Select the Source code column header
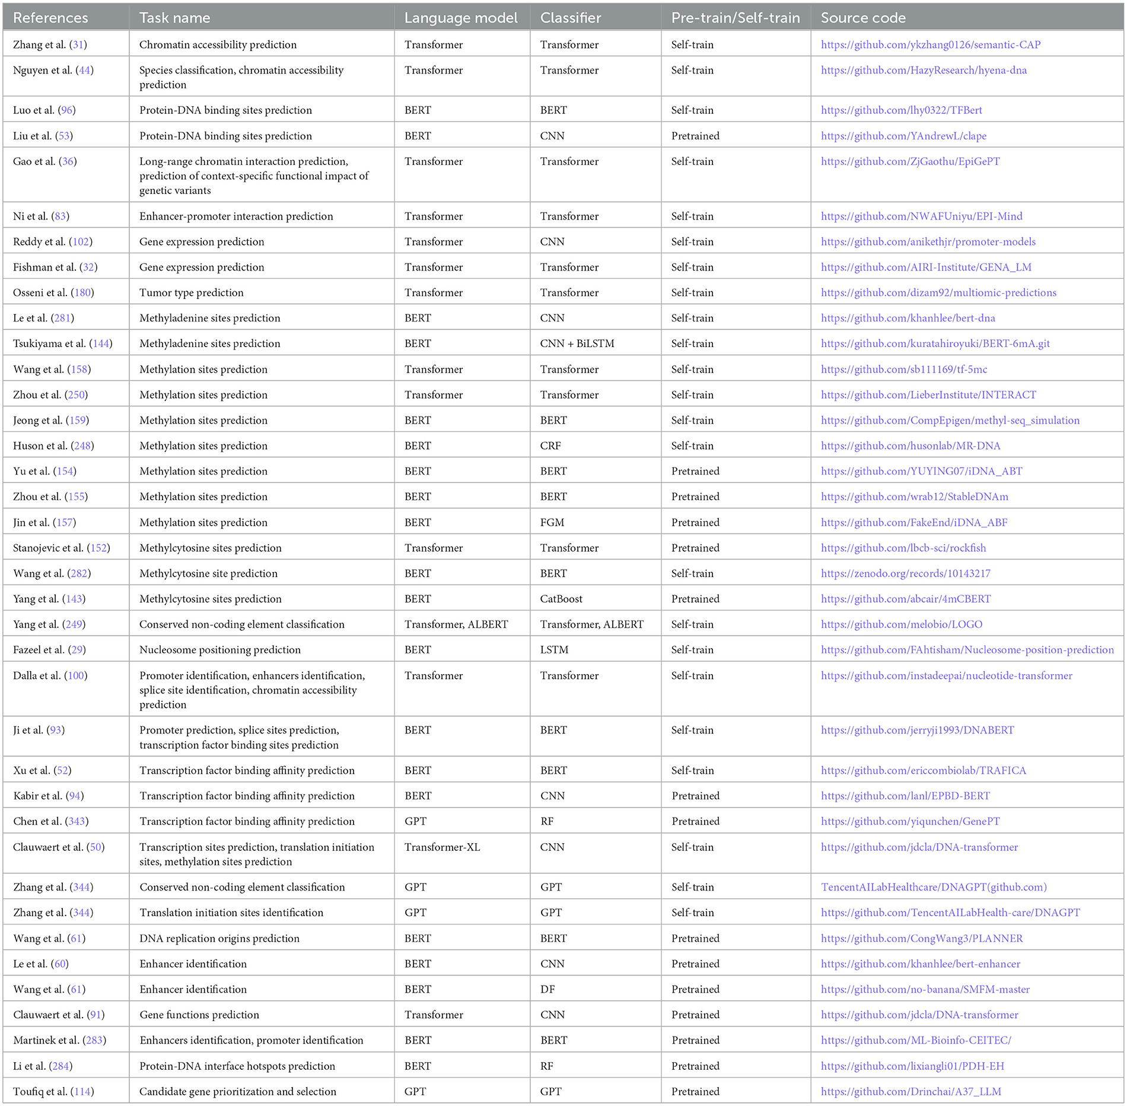 pyautogui.click(x=863, y=18)
